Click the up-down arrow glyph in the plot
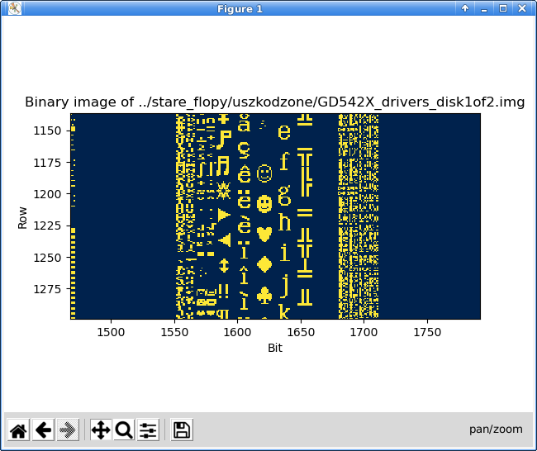 (224, 265)
